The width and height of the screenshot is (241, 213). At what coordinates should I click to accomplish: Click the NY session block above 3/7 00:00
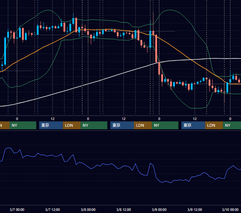coord(23,125)
